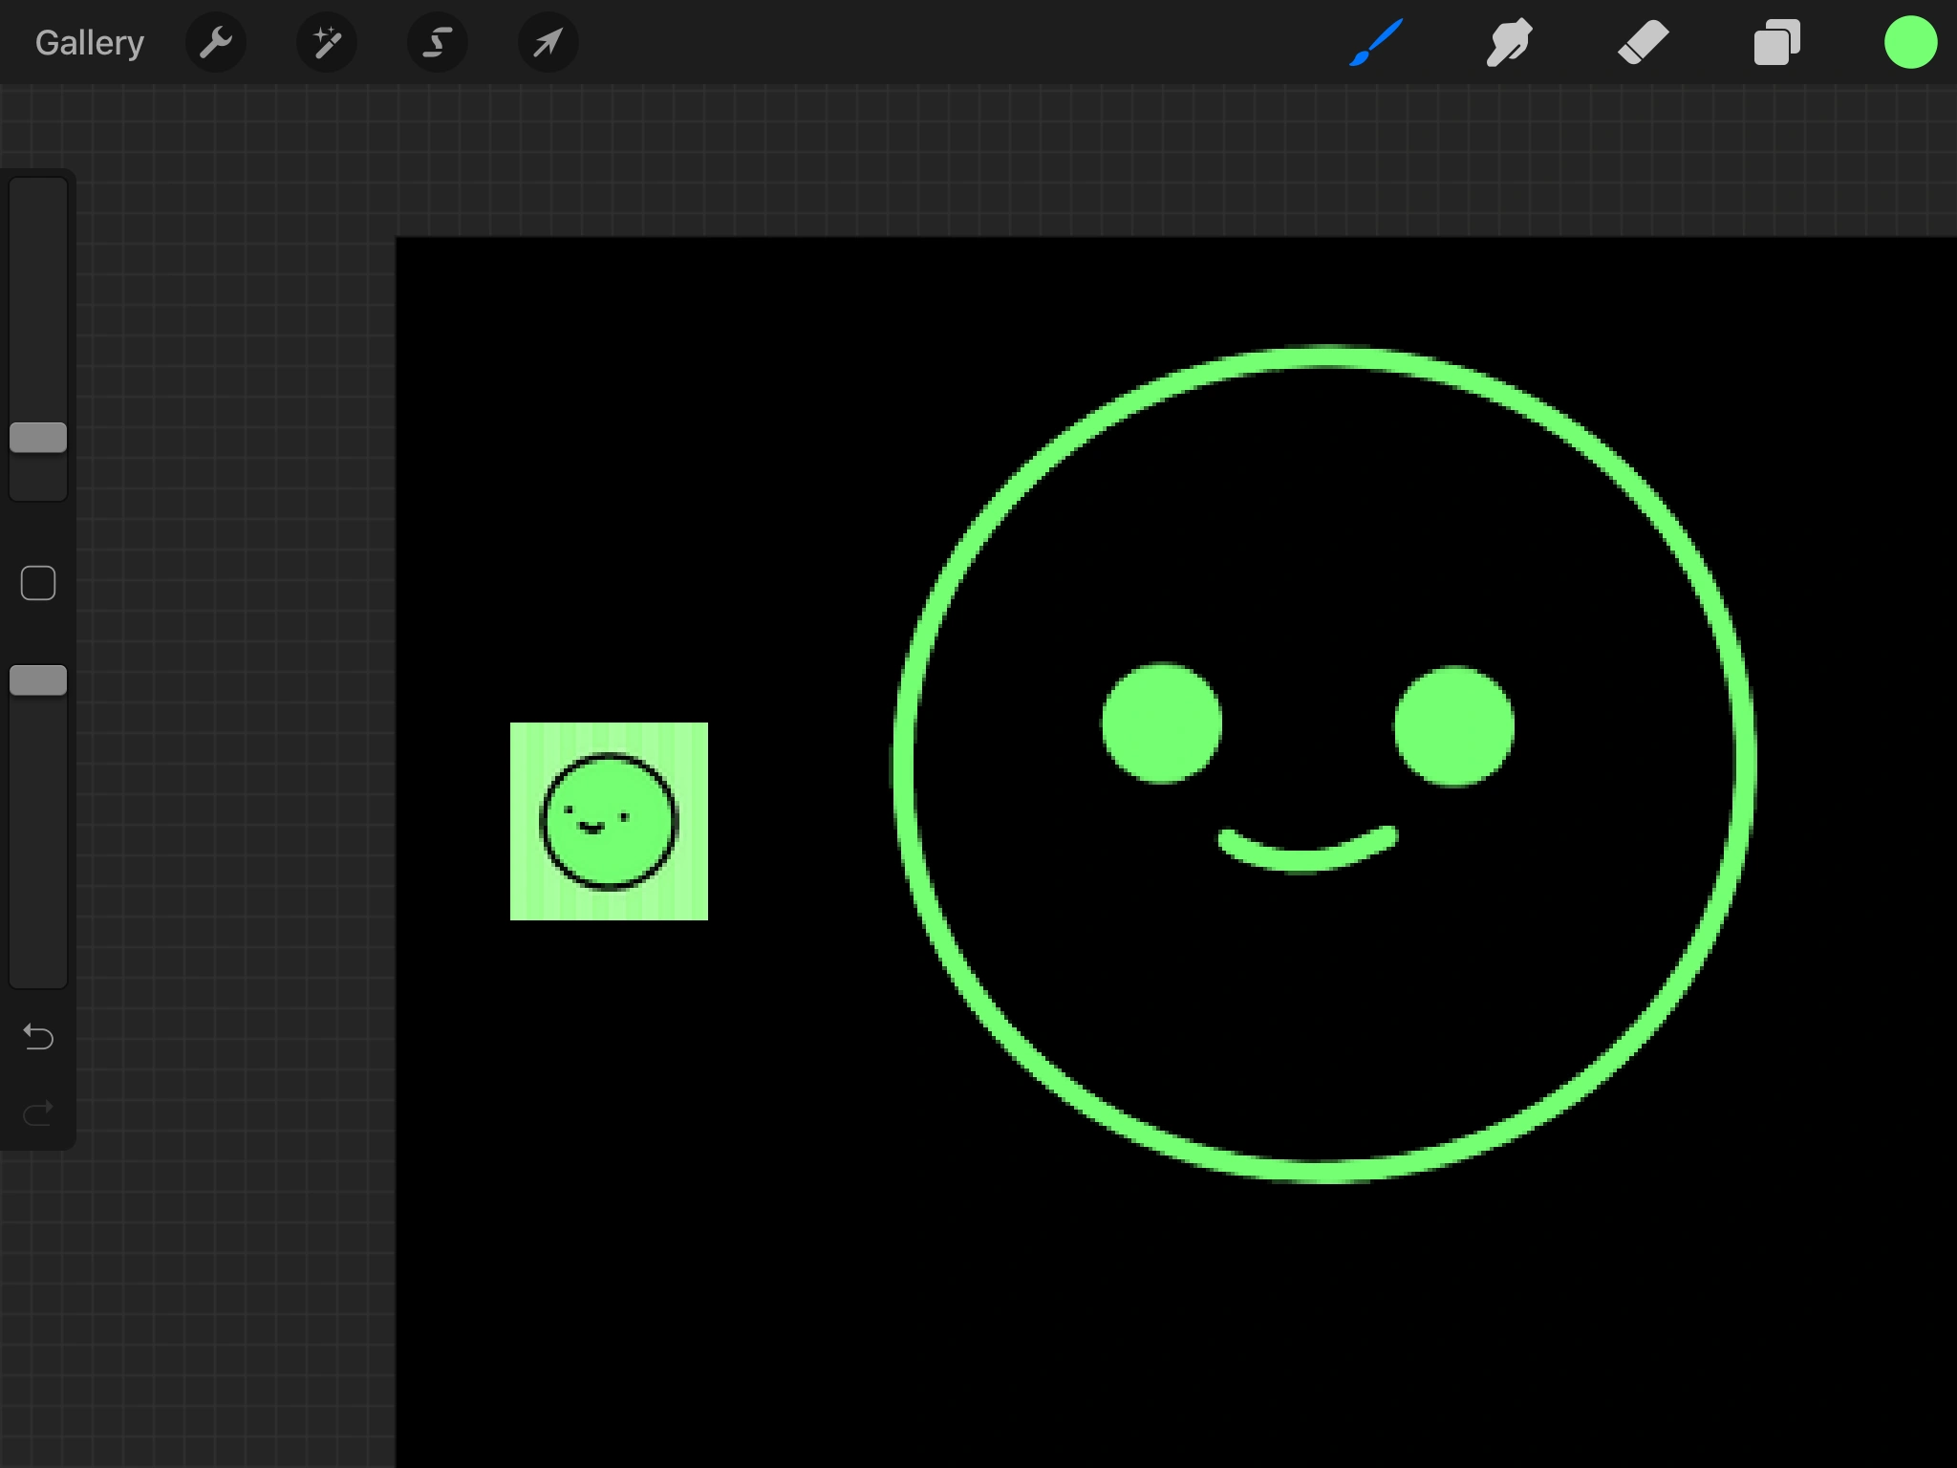
Task: Tap the left eye of the big smiley
Action: click(1161, 723)
